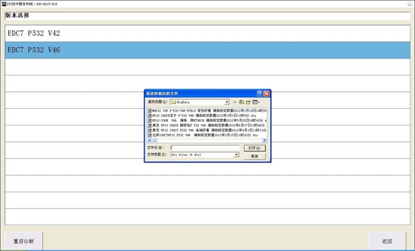Click the back arrow in file dialog toolbar

(x=235, y=102)
